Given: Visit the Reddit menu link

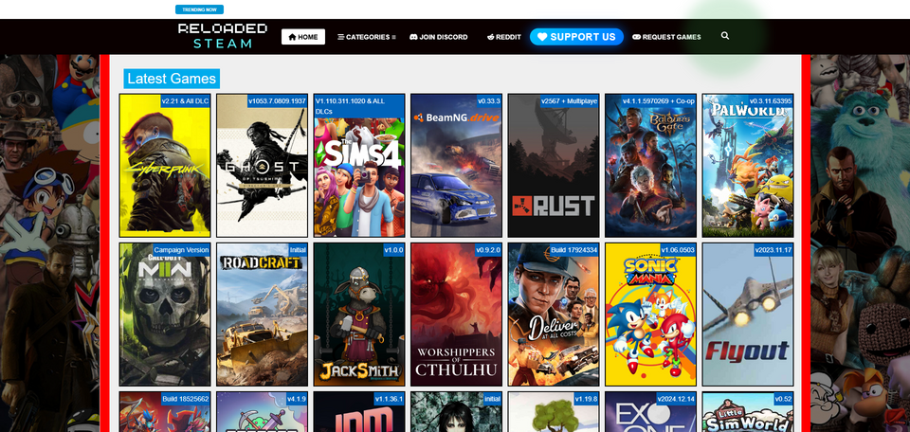Looking at the screenshot, I should [x=503, y=37].
